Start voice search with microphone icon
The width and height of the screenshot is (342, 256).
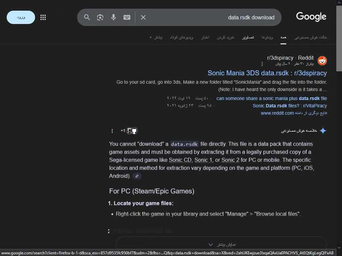pyautogui.click(x=114, y=17)
